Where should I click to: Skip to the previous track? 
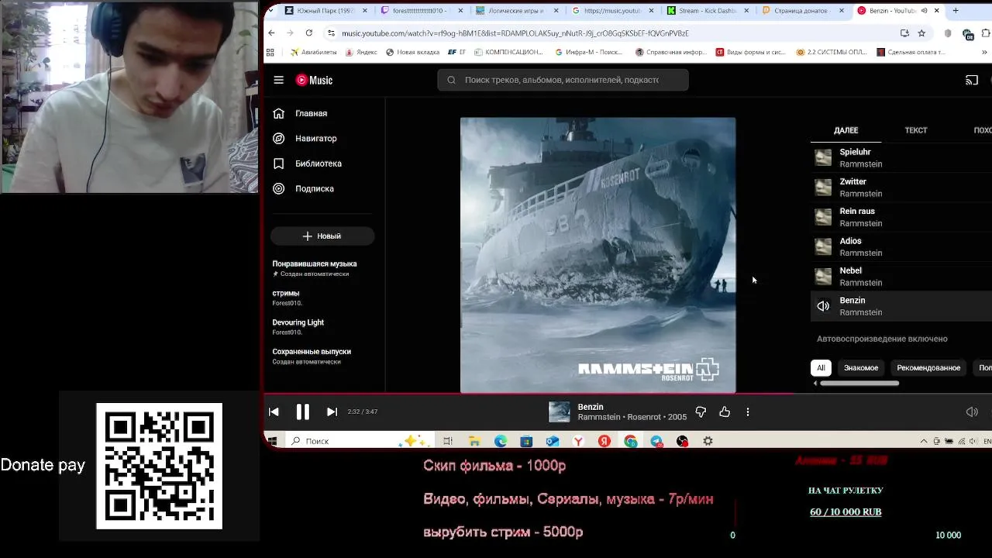coord(274,412)
